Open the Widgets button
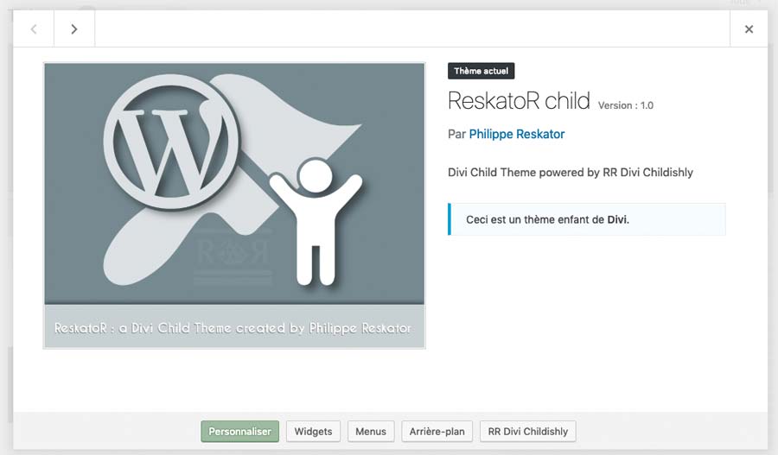778x455 pixels. [x=313, y=431]
